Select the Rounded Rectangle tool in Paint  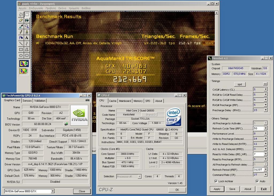[x=27, y=55]
